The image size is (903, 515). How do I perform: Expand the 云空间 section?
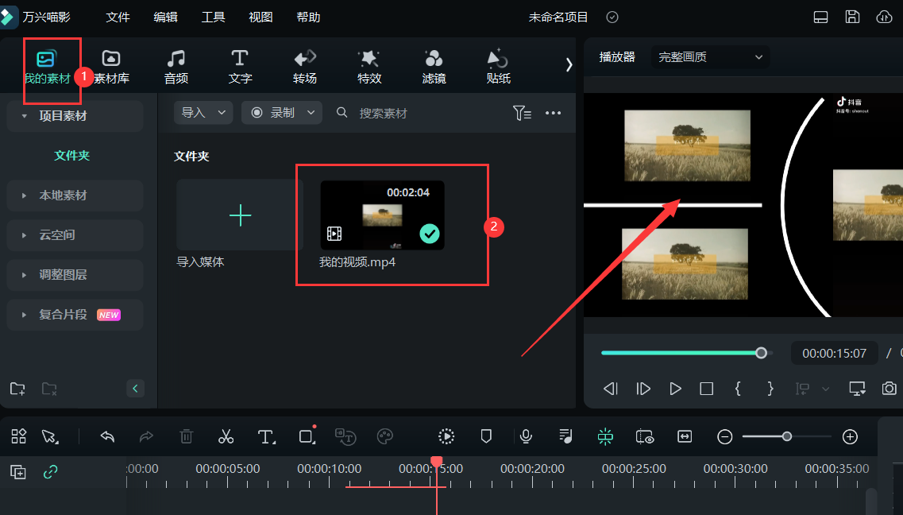[75, 235]
